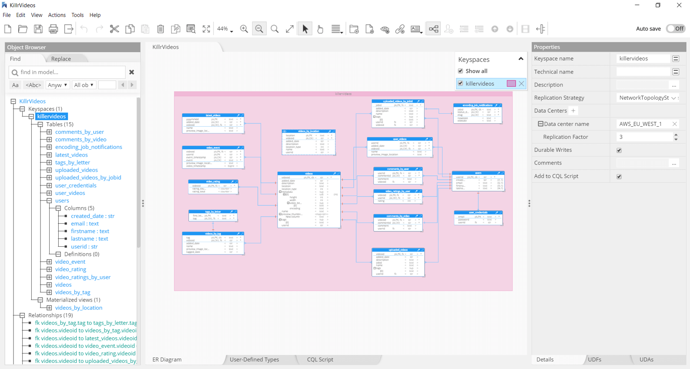Toggle case-sensitive Aa search option
690x369 pixels.
coord(15,85)
